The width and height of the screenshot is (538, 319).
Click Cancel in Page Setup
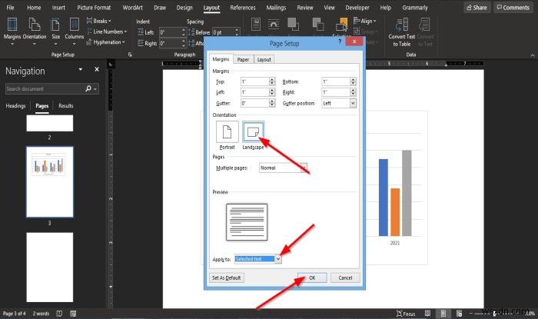click(345, 277)
